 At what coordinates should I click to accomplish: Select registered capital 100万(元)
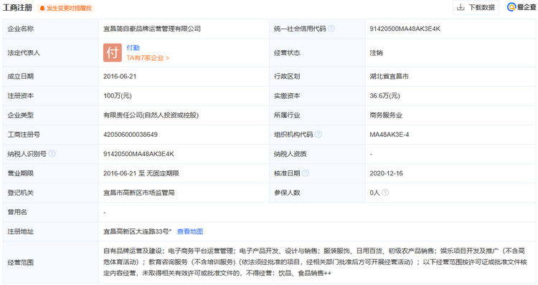click(118, 96)
